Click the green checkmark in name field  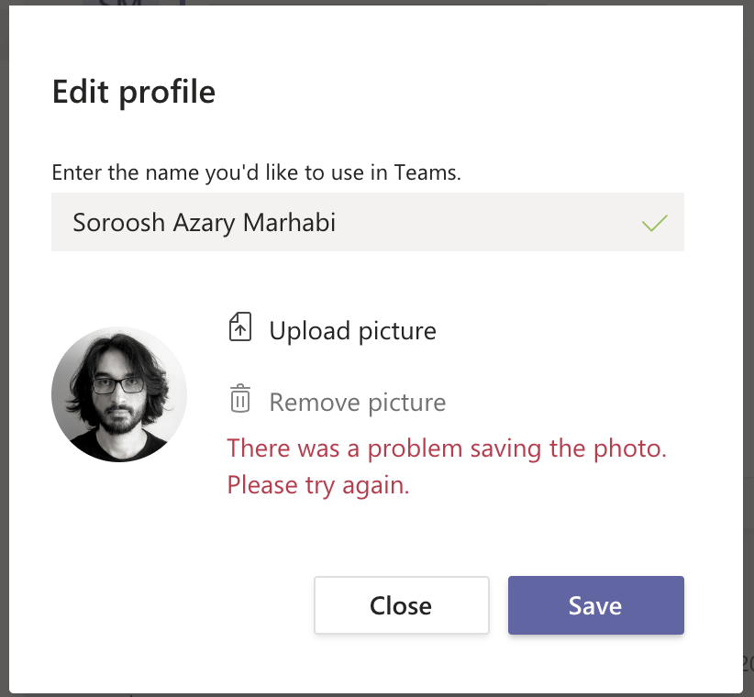tap(654, 222)
